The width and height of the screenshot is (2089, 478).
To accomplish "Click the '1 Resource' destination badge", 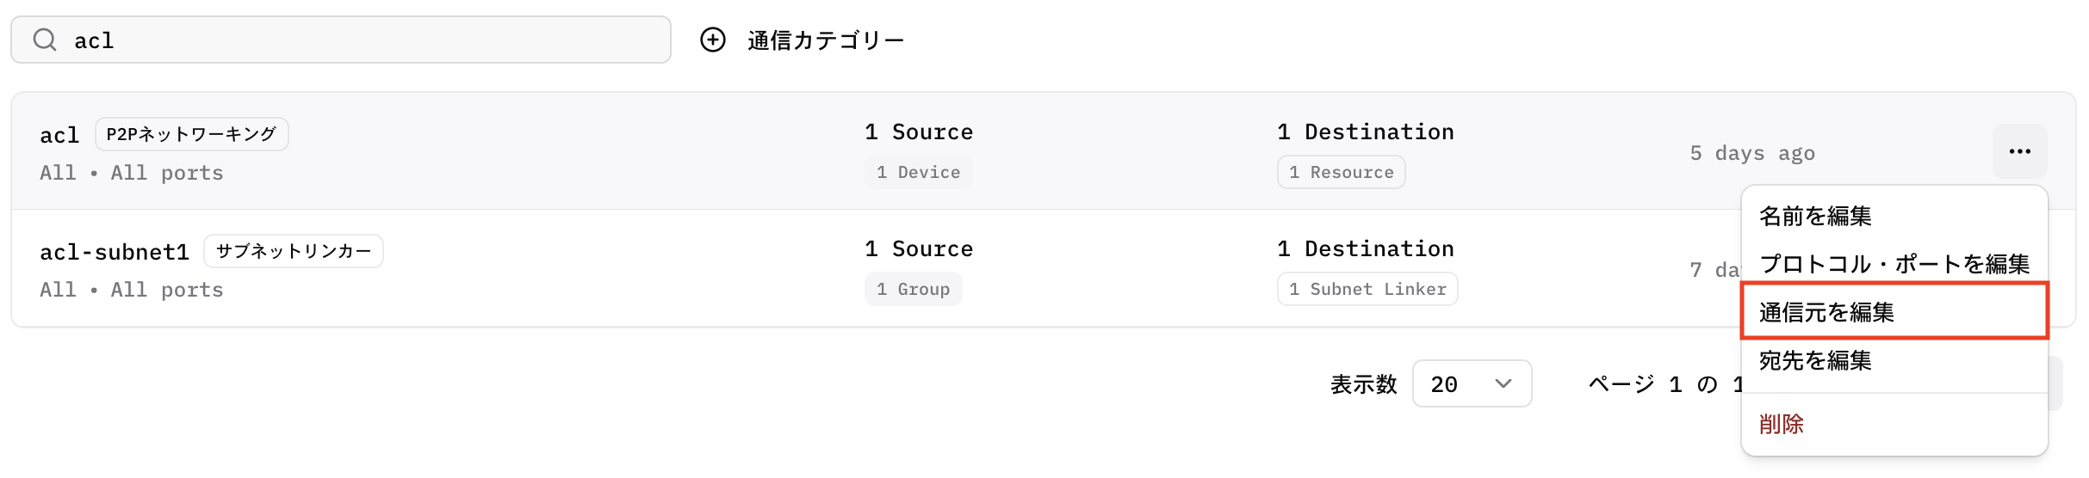I will coord(1342,172).
